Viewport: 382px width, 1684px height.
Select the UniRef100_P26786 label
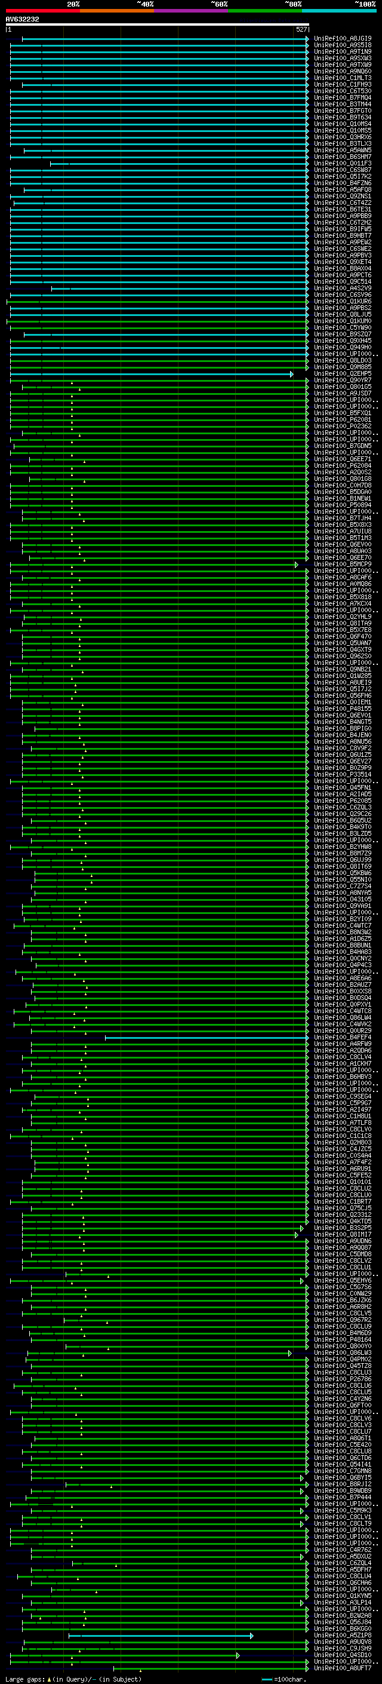(x=343, y=1379)
